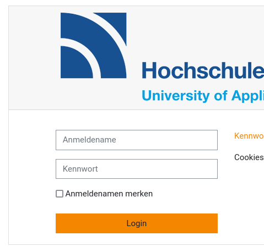Enable the Anmeldenamen merken checkbox

(60, 194)
